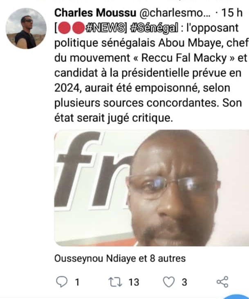The height and width of the screenshot is (299, 249).
Task: Click the retweet count 13
Action: tap(134, 282)
